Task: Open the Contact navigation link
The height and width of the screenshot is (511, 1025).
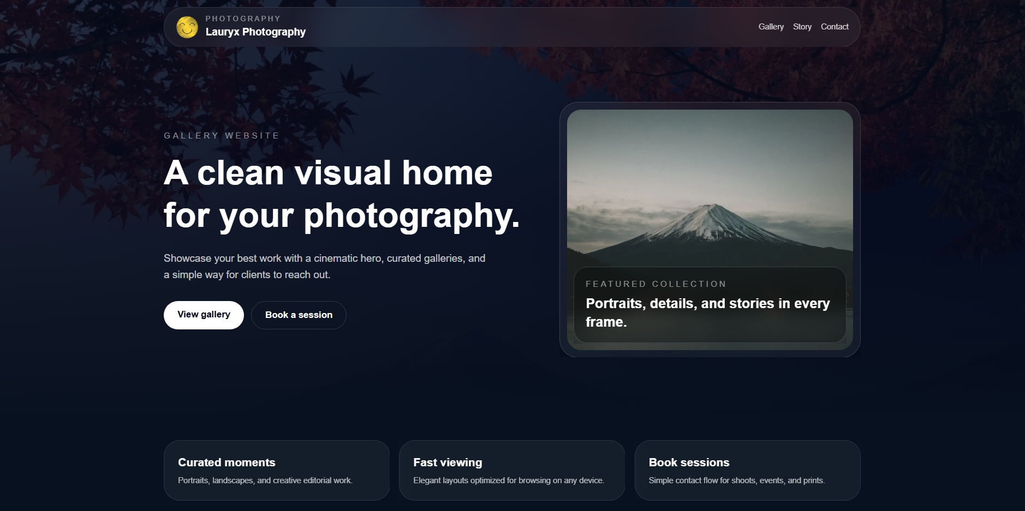Action: point(835,27)
